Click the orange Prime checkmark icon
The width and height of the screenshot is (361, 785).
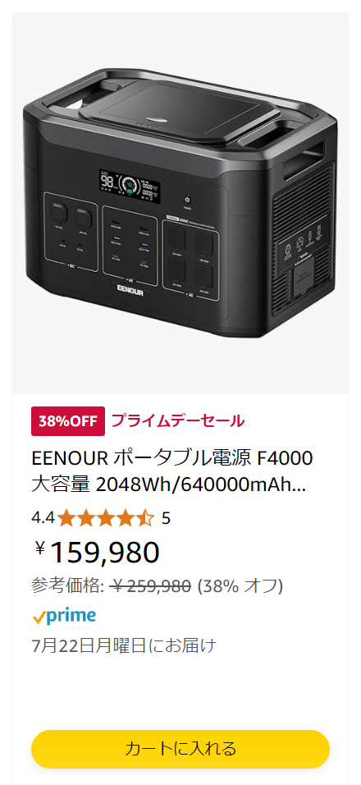(x=39, y=618)
